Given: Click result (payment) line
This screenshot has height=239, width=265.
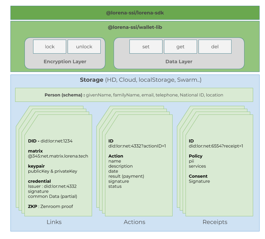Looking at the screenshot, I should click(x=126, y=176).
